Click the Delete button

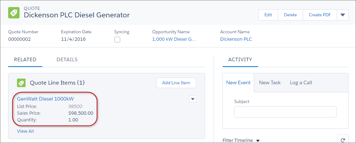tap(290, 15)
